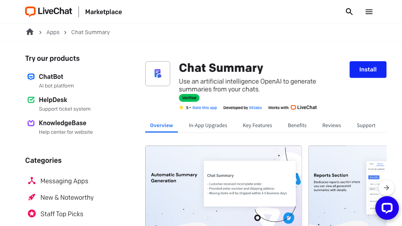Viewport: 402px width, 226px height.
Task: Select the New & Noteworthy rocket icon
Action: [x=32, y=197]
